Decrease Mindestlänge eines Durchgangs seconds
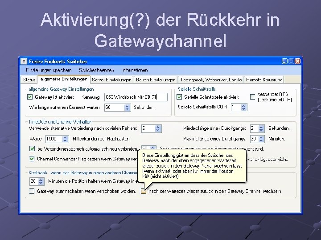 [x=261, y=130]
